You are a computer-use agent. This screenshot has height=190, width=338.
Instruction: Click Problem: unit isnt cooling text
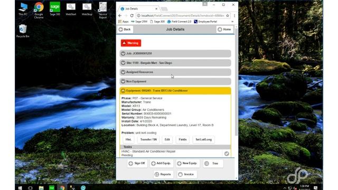[x=139, y=132]
